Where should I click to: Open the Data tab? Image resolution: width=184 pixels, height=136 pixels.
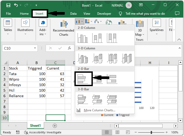coord(73,14)
